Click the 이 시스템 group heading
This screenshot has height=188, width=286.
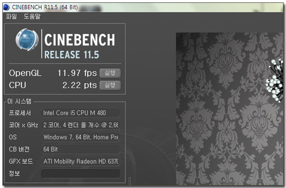[20, 101]
